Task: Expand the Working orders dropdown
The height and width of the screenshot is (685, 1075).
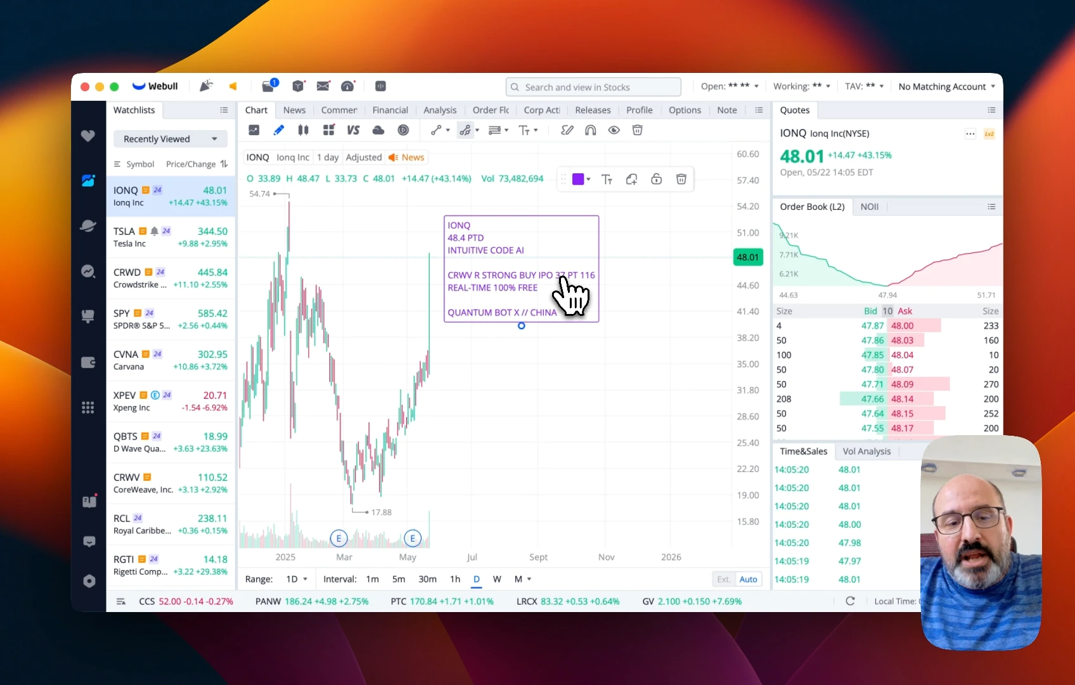Action: pyautogui.click(x=802, y=86)
